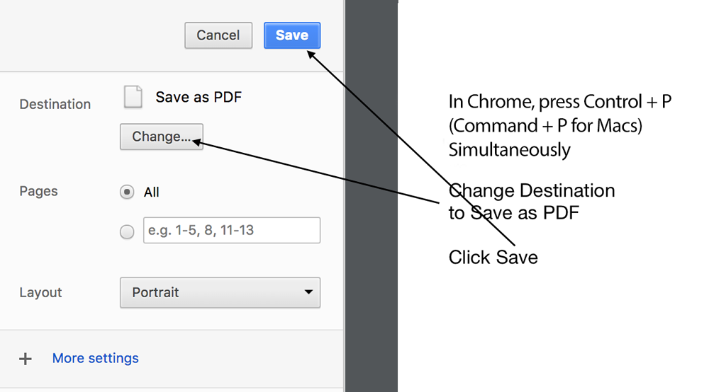Expand More settings section
Image resolution: width=709 pixels, height=392 pixels.
point(96,358)
